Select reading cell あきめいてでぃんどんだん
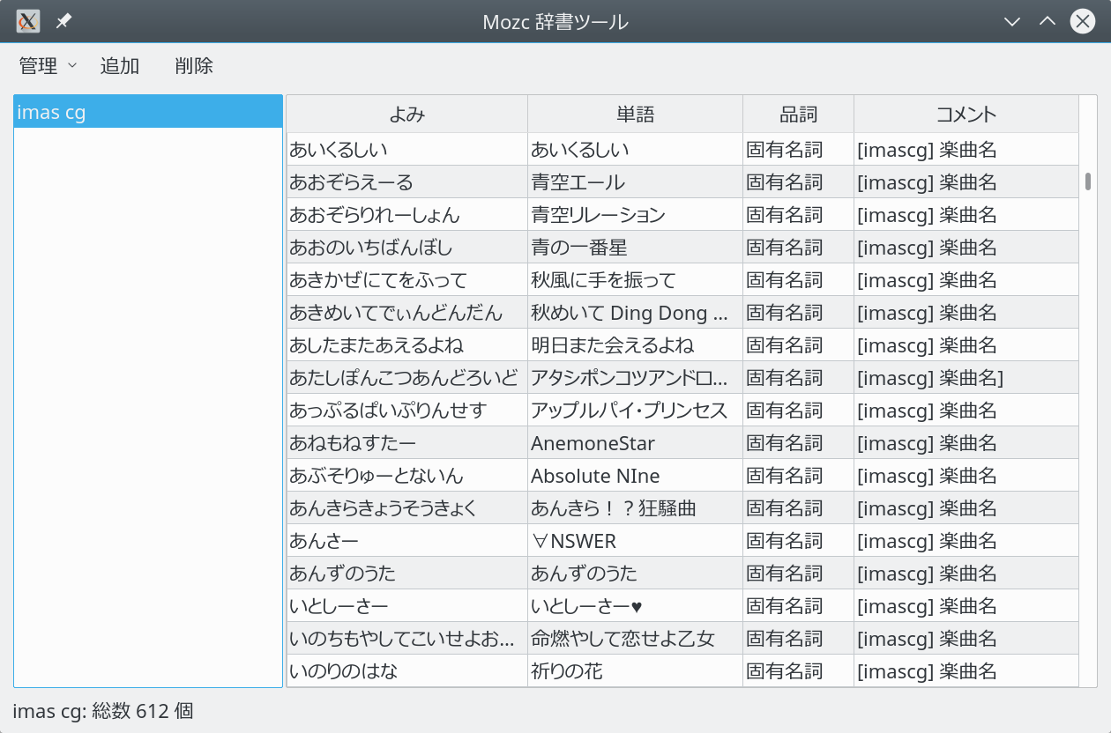This screenshot has height=733, width=1111. [x=407, y=313]
